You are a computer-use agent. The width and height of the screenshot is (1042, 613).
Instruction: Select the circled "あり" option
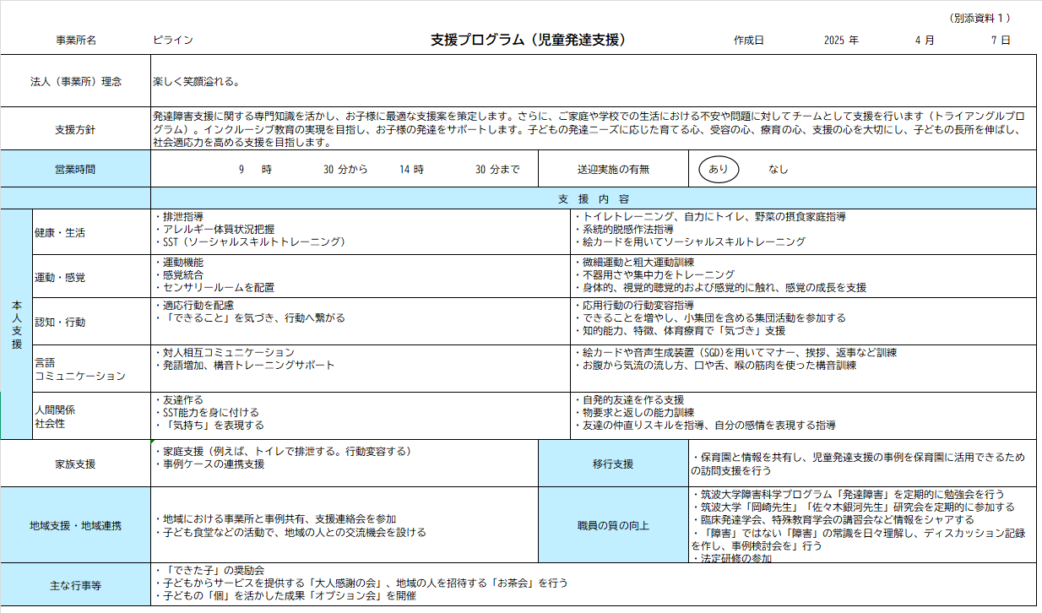pos(719,169)
